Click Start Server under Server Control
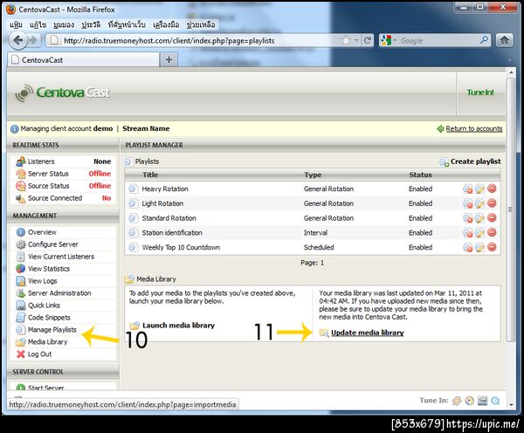The height and width of the screenshot is (433, 524). [x=45, y=388]
